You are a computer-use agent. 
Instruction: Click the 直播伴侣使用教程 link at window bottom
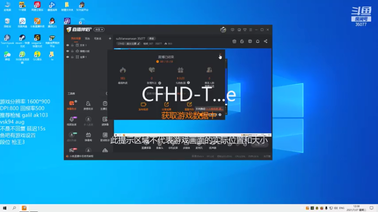(80, 156)
